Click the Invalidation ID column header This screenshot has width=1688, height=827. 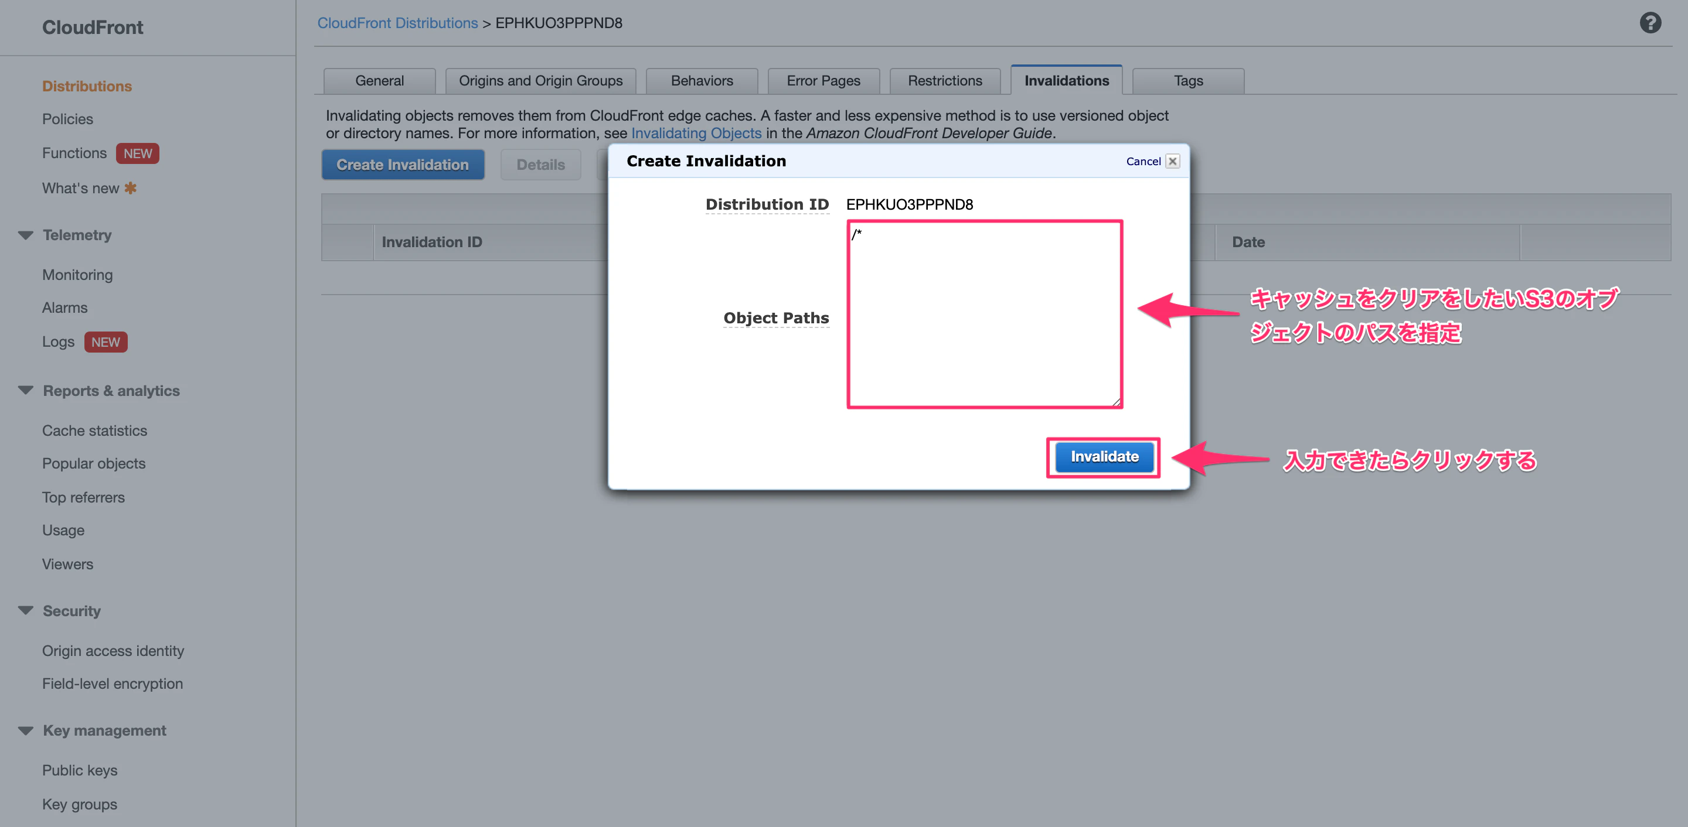pyautogui.click(x=432, y=242)
